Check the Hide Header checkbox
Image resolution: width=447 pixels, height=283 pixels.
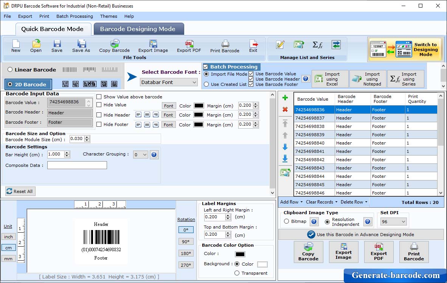99,115
